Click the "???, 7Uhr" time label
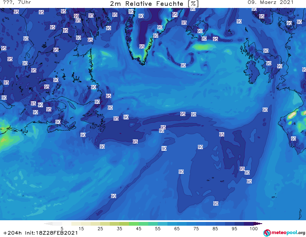Image resolution: width=306 pixels, height=237 pixels. (17, 3)
